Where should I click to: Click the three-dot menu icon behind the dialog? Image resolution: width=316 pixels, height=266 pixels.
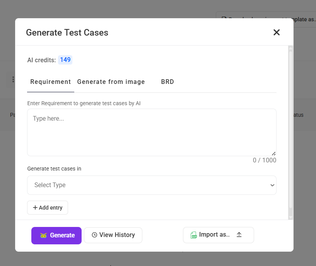tap(13, 79)
